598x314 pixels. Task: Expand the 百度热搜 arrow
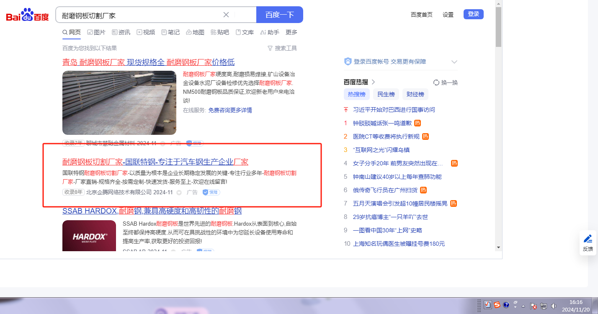373,82
